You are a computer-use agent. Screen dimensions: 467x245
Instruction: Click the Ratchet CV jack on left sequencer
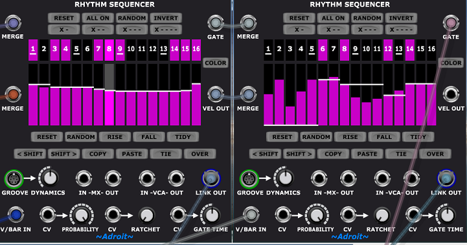point(113,215)
